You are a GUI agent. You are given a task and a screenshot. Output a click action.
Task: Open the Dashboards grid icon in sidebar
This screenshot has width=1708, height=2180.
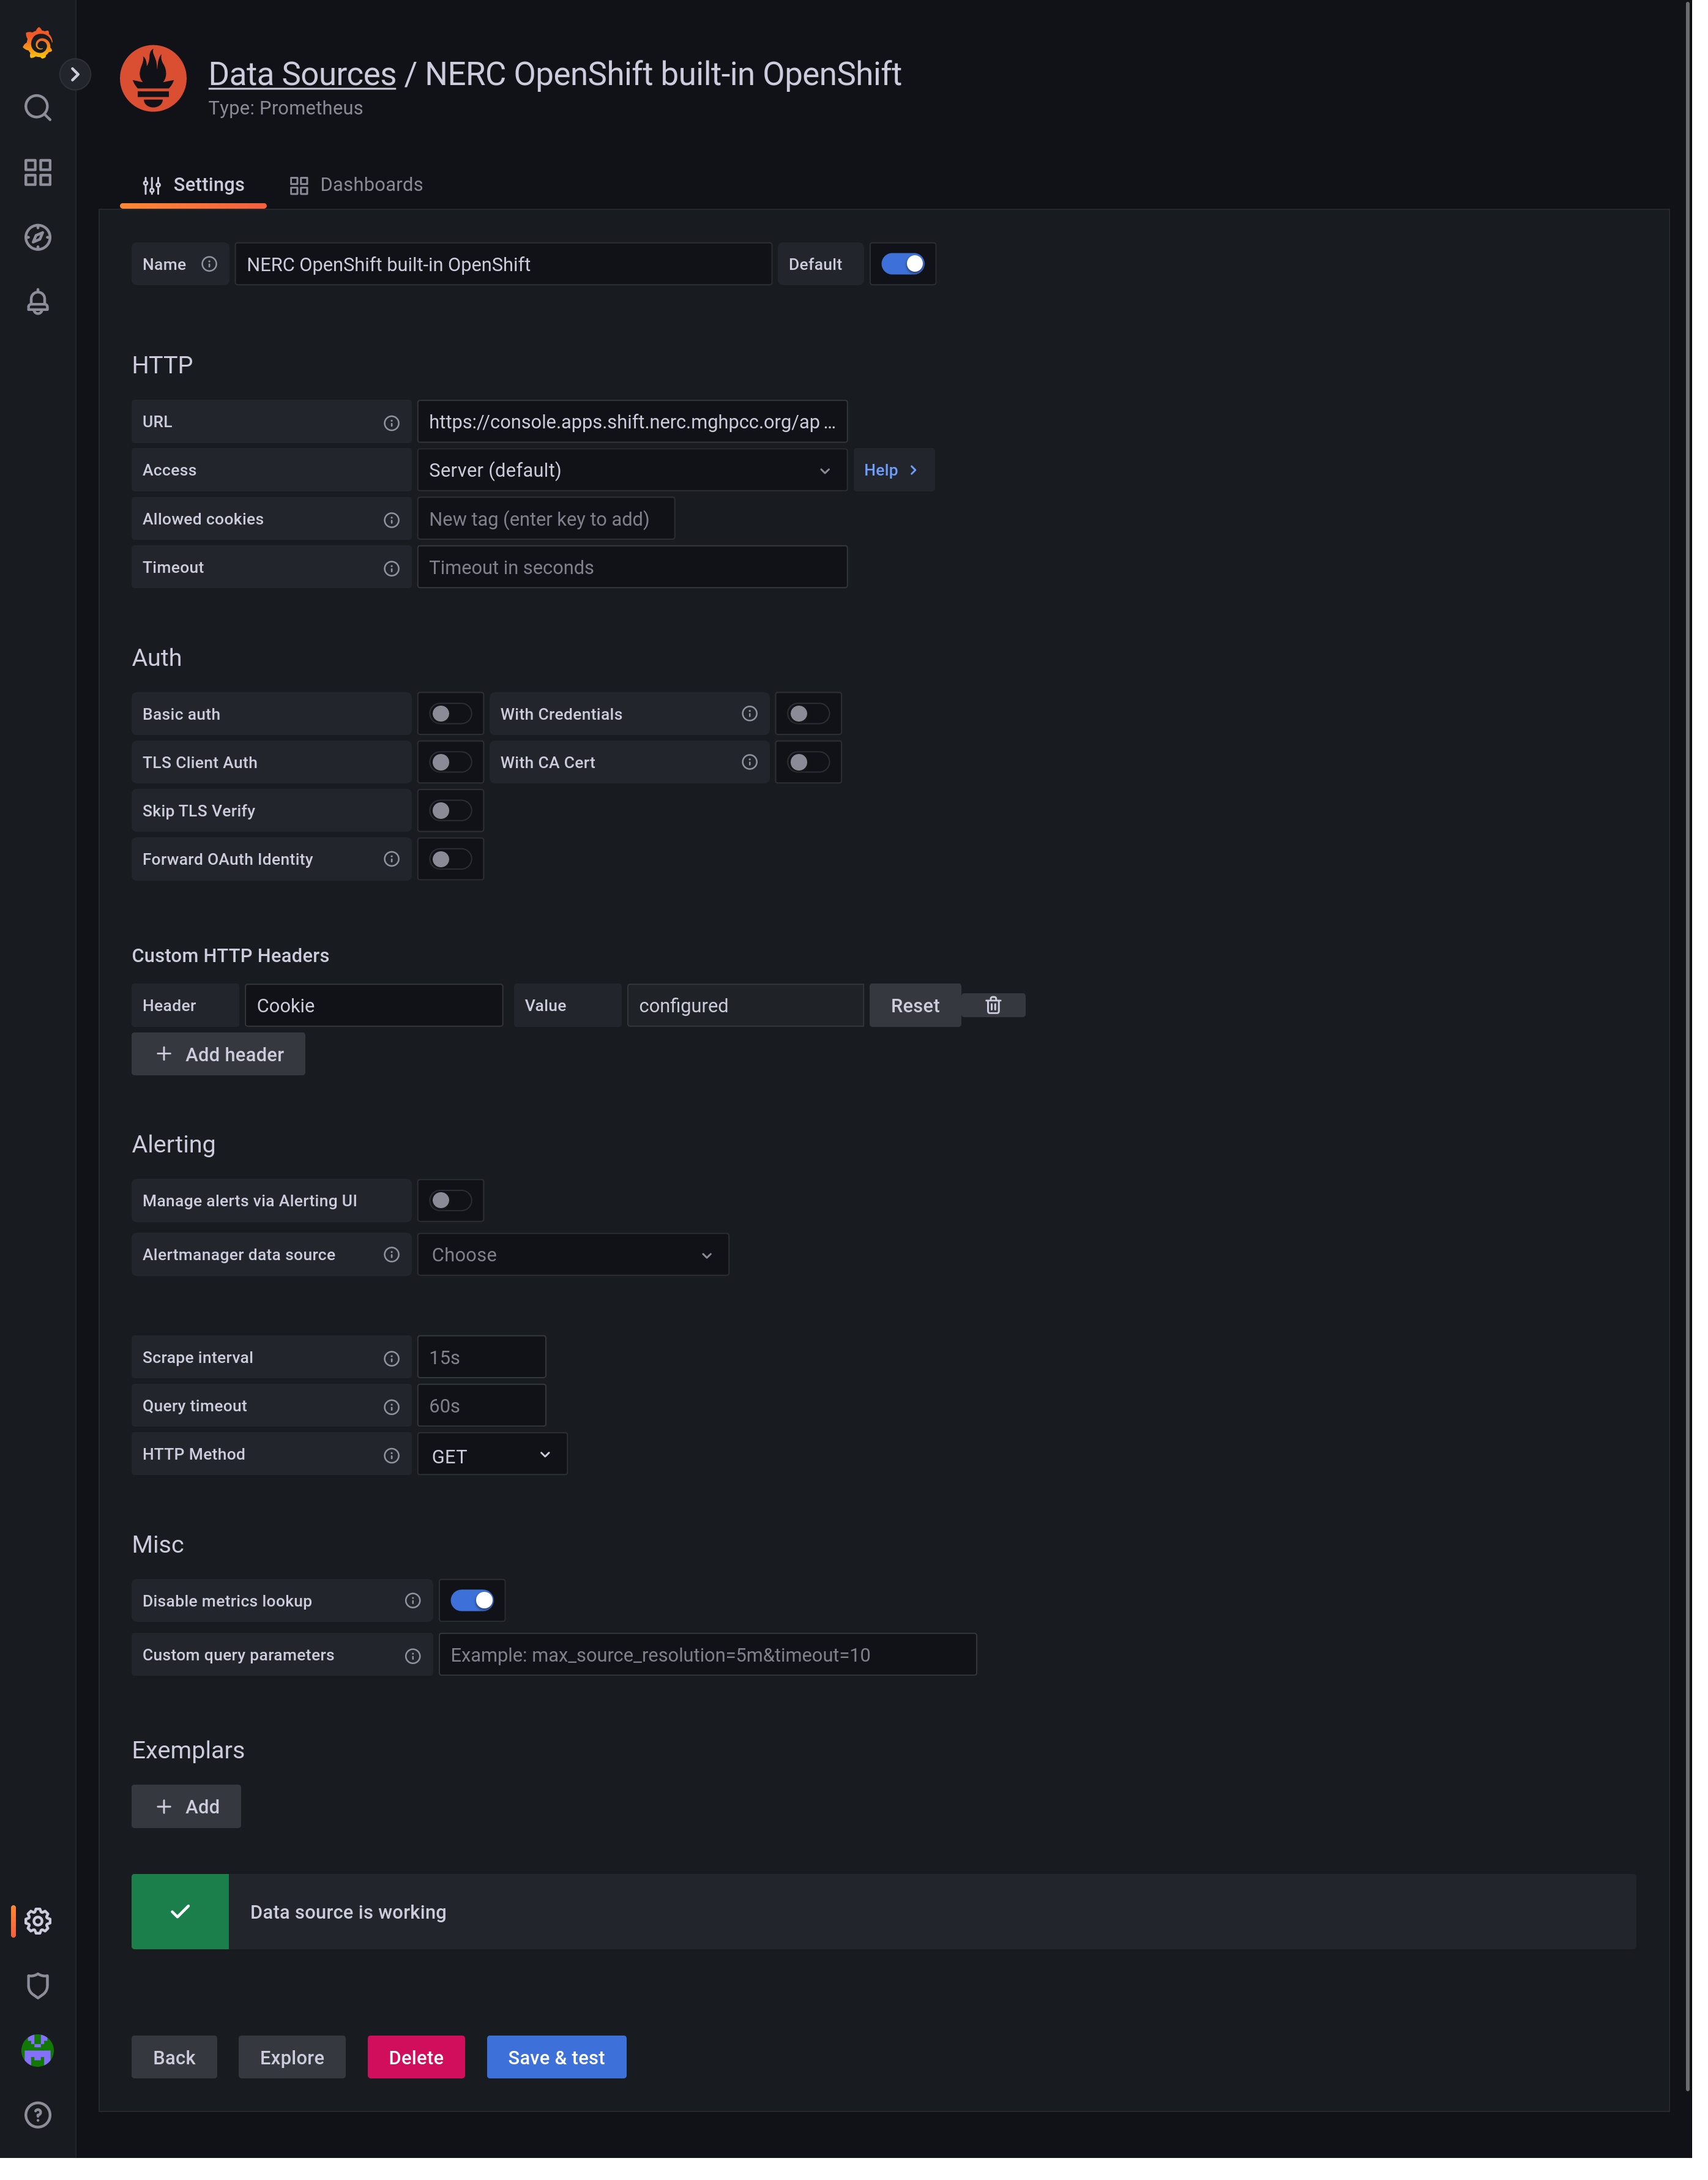[x=38, y=174]
